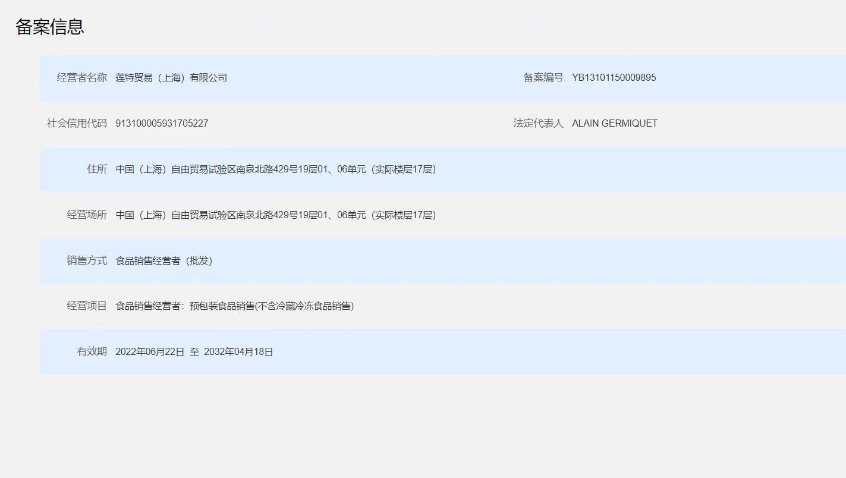Click the 有效期 field label

[92, 352]
